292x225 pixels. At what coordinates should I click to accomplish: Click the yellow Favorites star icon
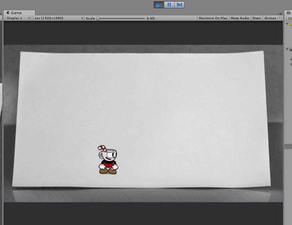pos(291,24)
